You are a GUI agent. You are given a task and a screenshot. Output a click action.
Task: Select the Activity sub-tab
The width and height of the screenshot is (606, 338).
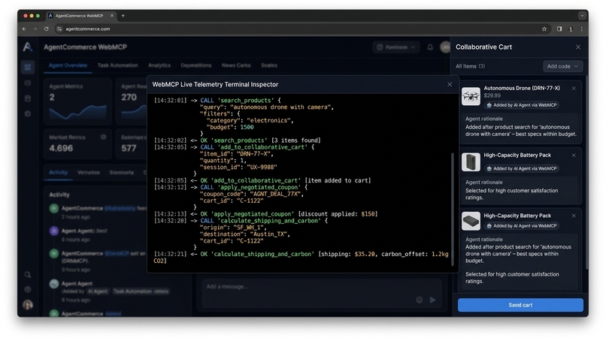point(59,172)
